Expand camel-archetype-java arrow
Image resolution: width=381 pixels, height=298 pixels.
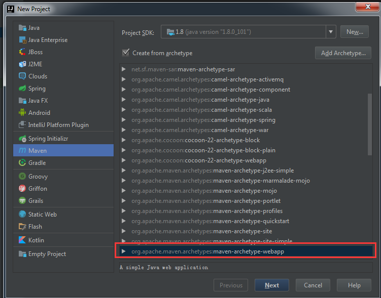[124, 100]
